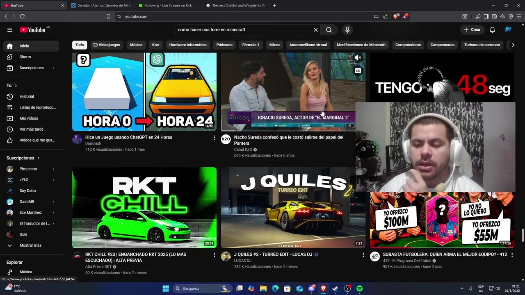Open Discord from taskbar

point(311,288)
